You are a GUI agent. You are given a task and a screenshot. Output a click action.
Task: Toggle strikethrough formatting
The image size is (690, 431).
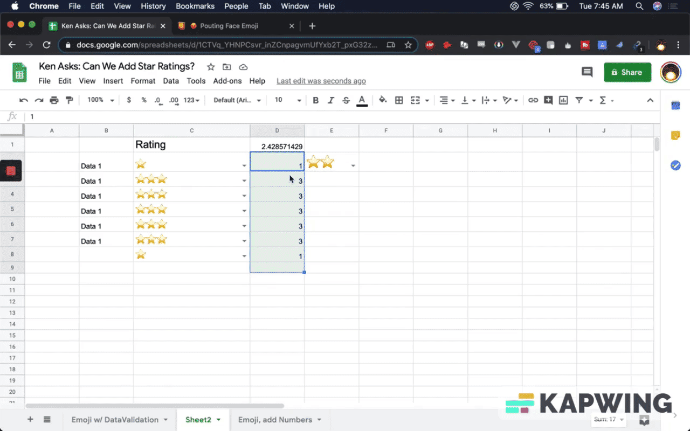(x=346, y=100)
